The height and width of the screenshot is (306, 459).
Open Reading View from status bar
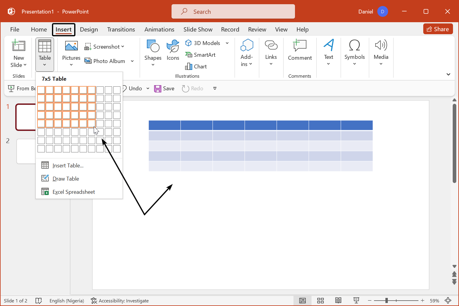(x=338, y=301)
